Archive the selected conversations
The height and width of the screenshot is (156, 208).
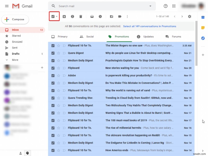pos(64,16)
